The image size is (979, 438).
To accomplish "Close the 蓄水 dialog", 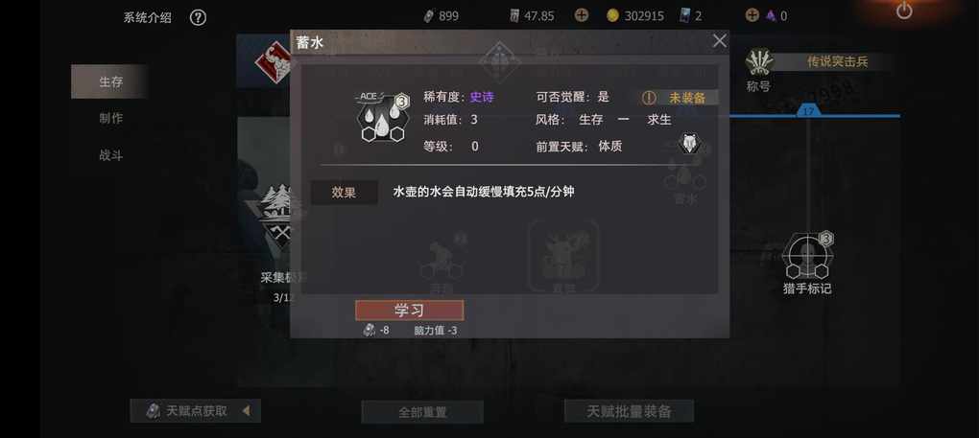I will point(719,41).
